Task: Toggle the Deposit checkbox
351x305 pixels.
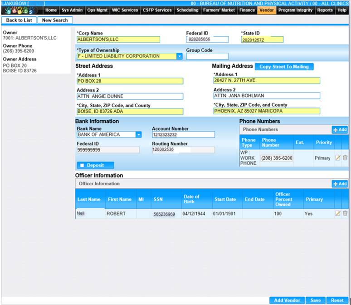Action: [82, 165]
